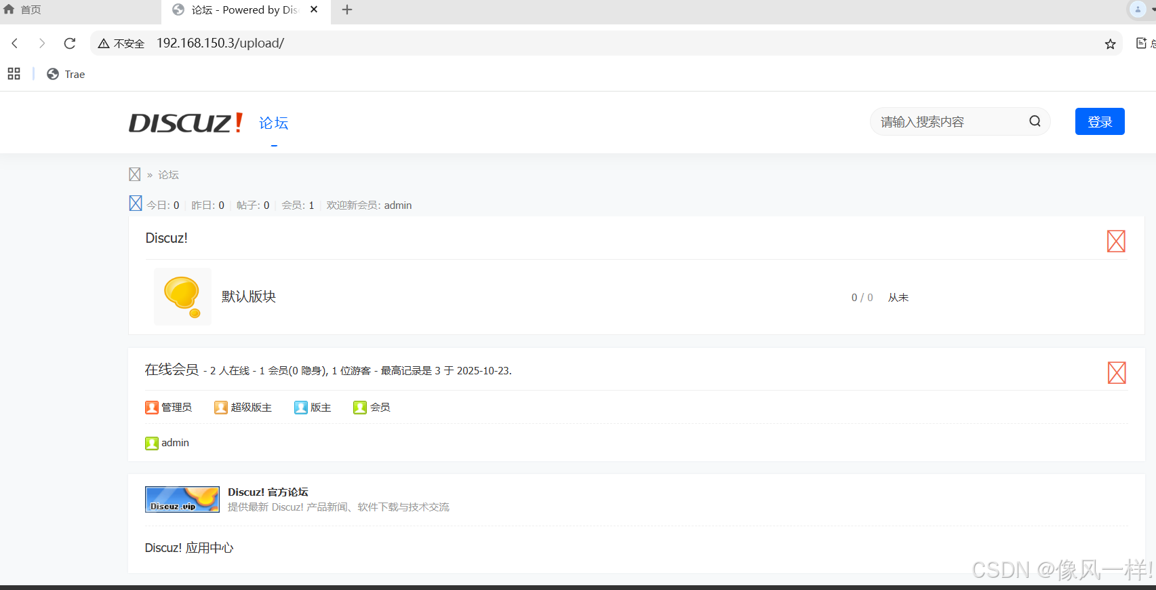Click the 帖子: 0 statistic
The width and height of the screenshot is (1156, 590).
tap(253, 205)
